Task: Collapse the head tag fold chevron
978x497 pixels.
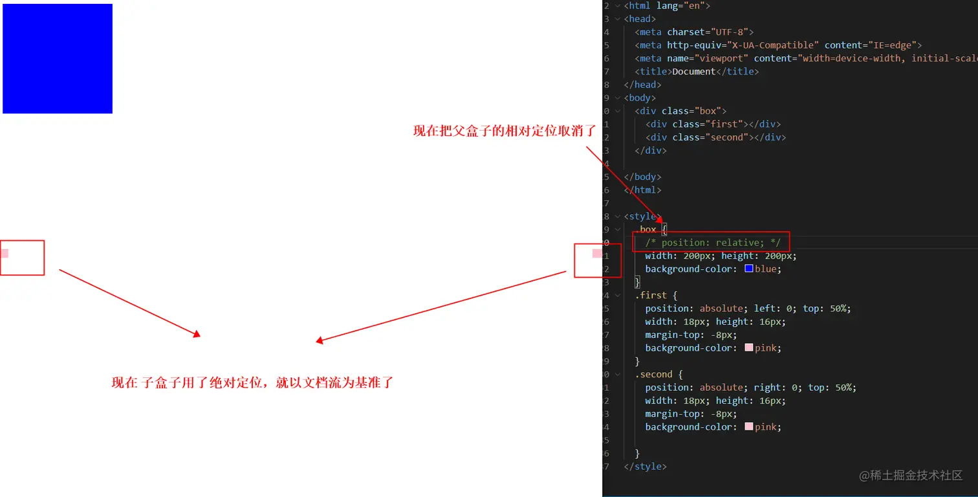Action: click(x=618, y=19)
